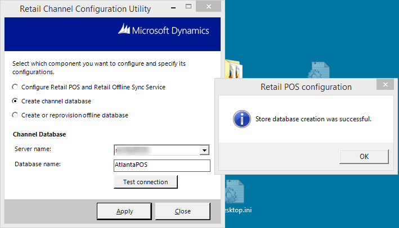
Task: Click the Retail POS configuration title bar
Action: coord(298,87)
